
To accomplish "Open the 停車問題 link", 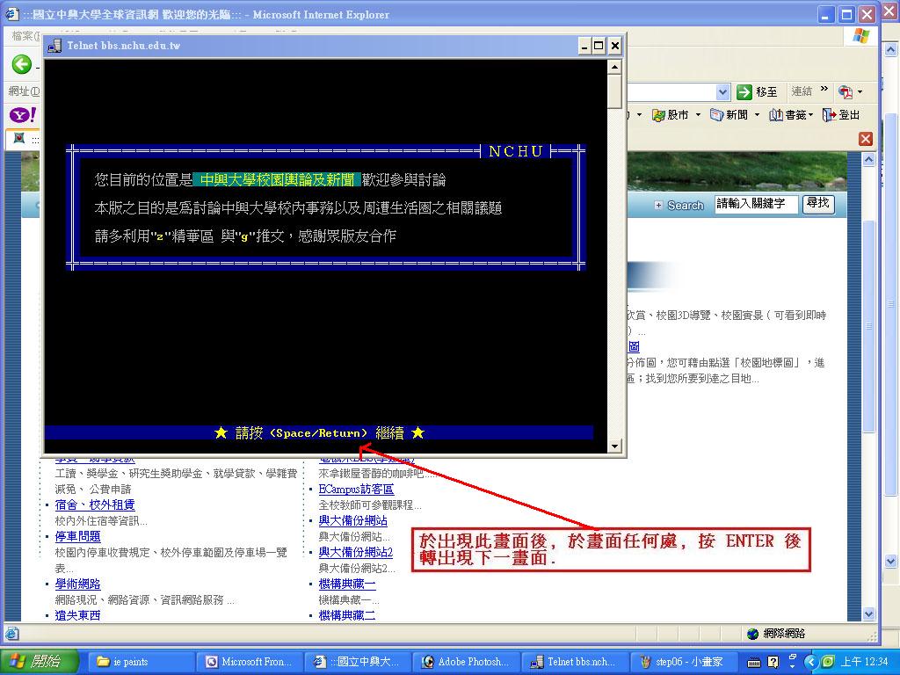I will [77, 536].
